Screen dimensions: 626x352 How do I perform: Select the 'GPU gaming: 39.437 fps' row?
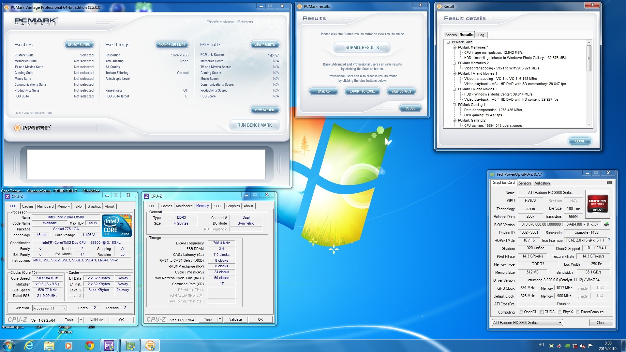[483, 115]
